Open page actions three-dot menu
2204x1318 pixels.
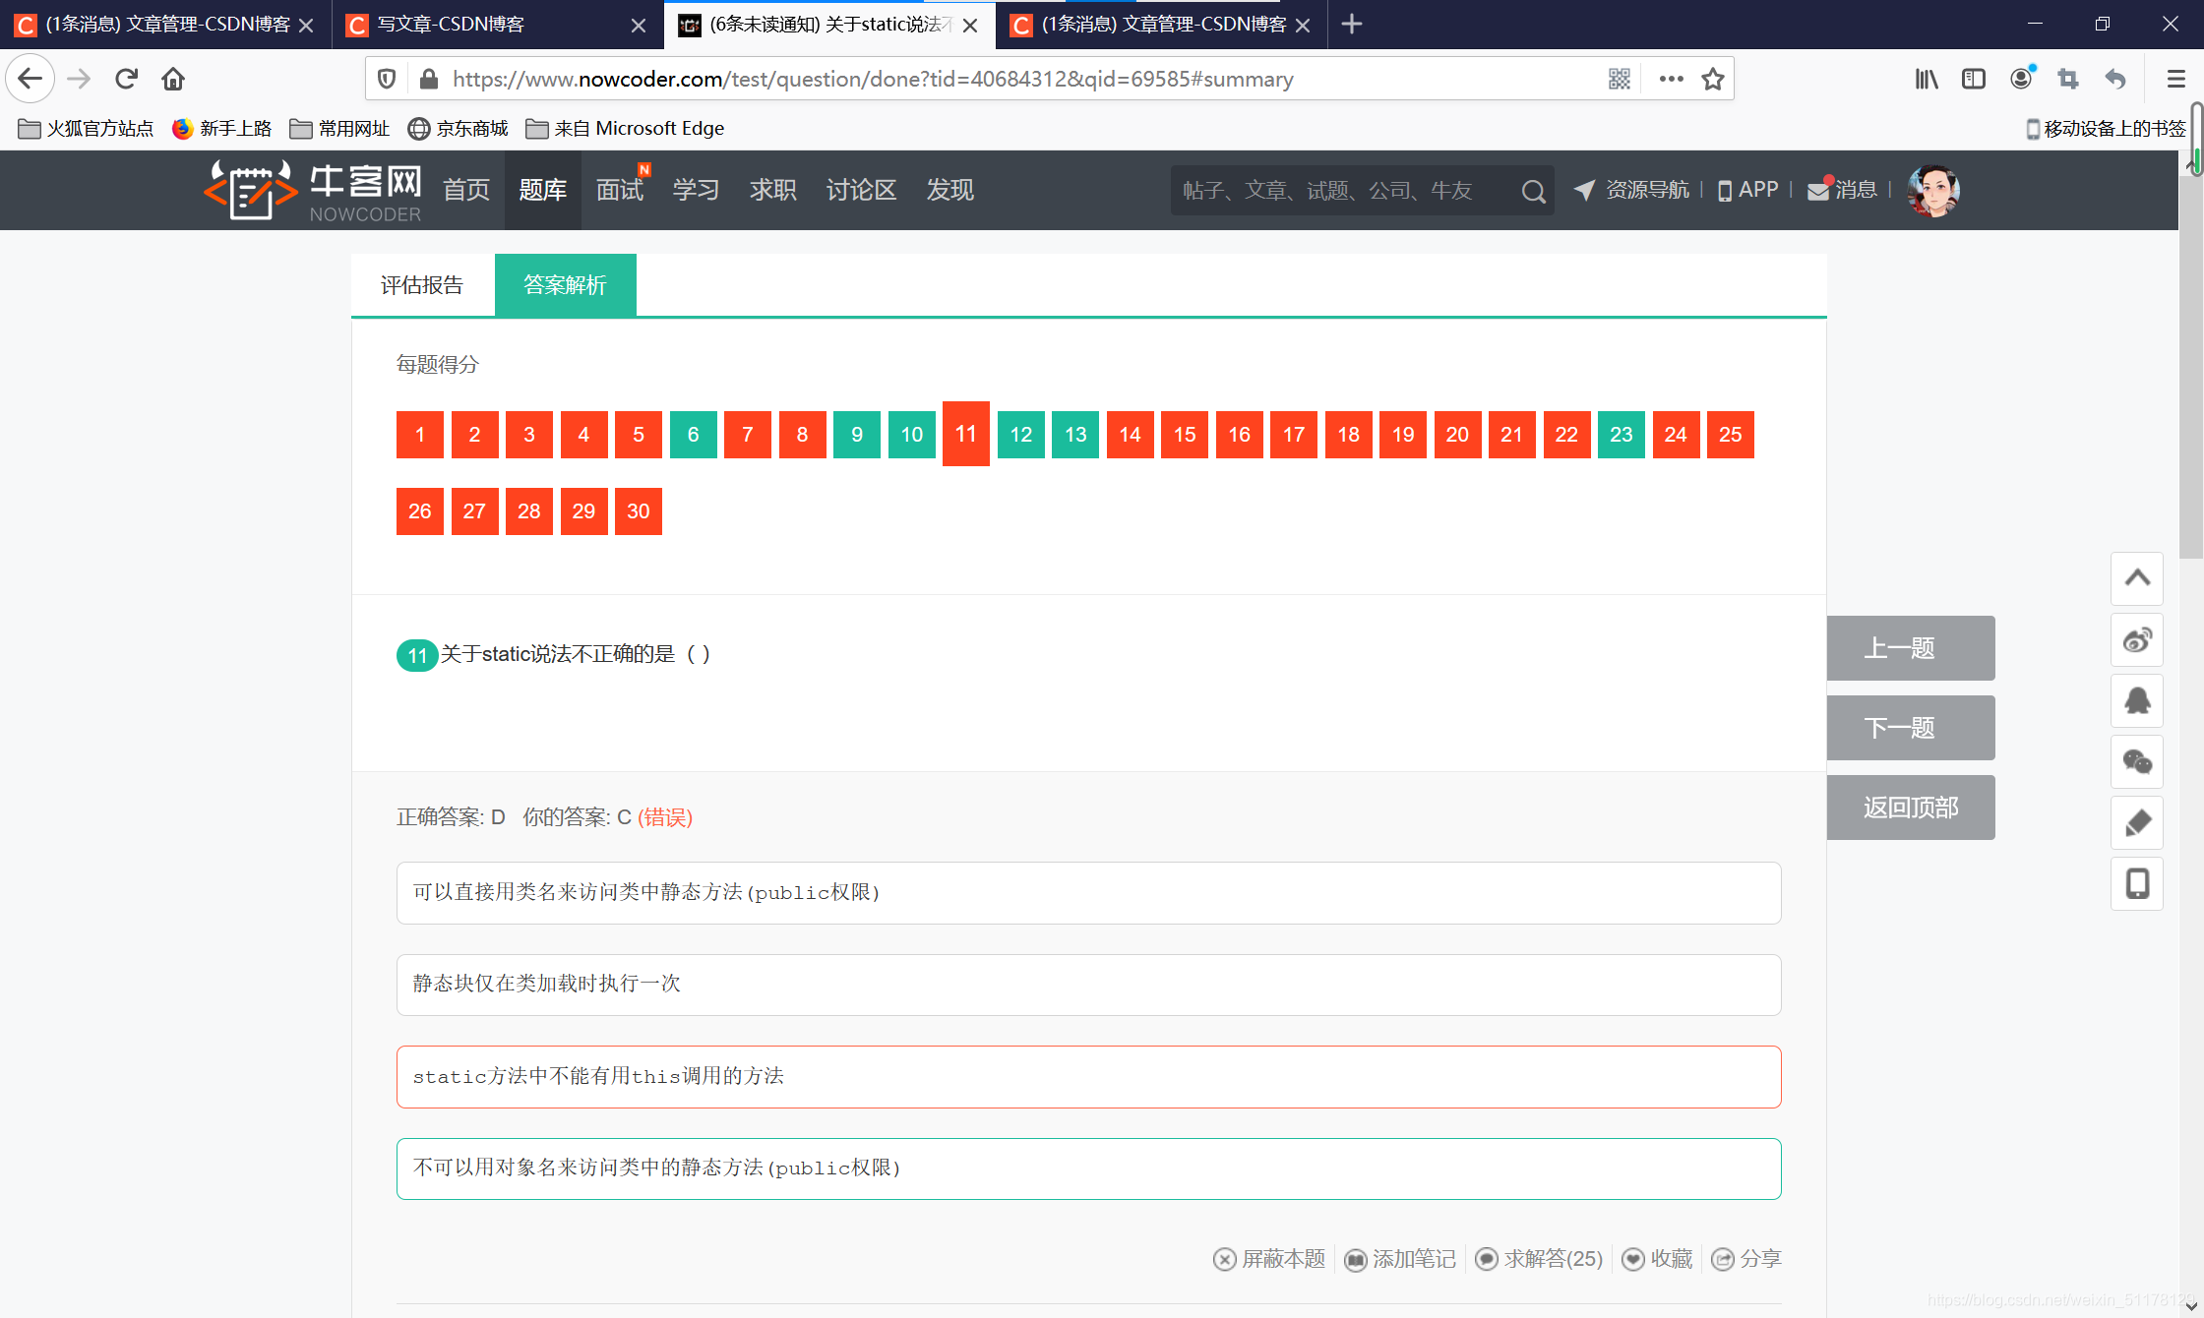1671,79
